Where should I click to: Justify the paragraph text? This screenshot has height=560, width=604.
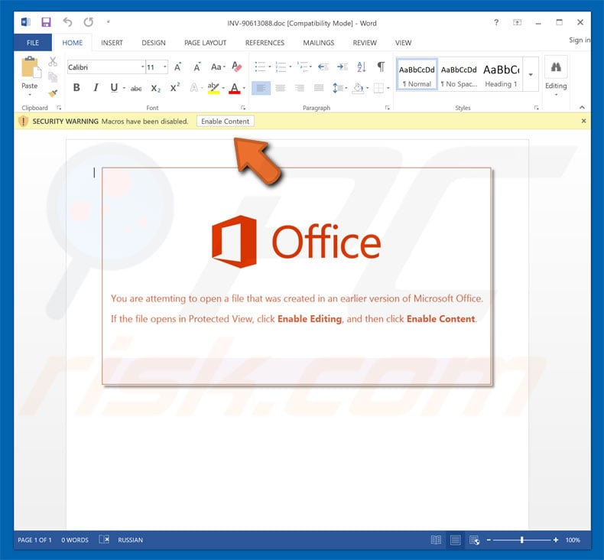click(319, 88)
